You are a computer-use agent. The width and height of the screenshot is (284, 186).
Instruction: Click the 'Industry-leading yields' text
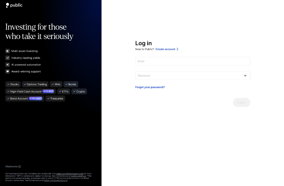[26, 58]
